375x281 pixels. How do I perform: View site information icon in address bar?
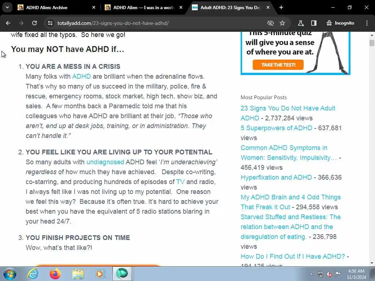tap(50, 23)
